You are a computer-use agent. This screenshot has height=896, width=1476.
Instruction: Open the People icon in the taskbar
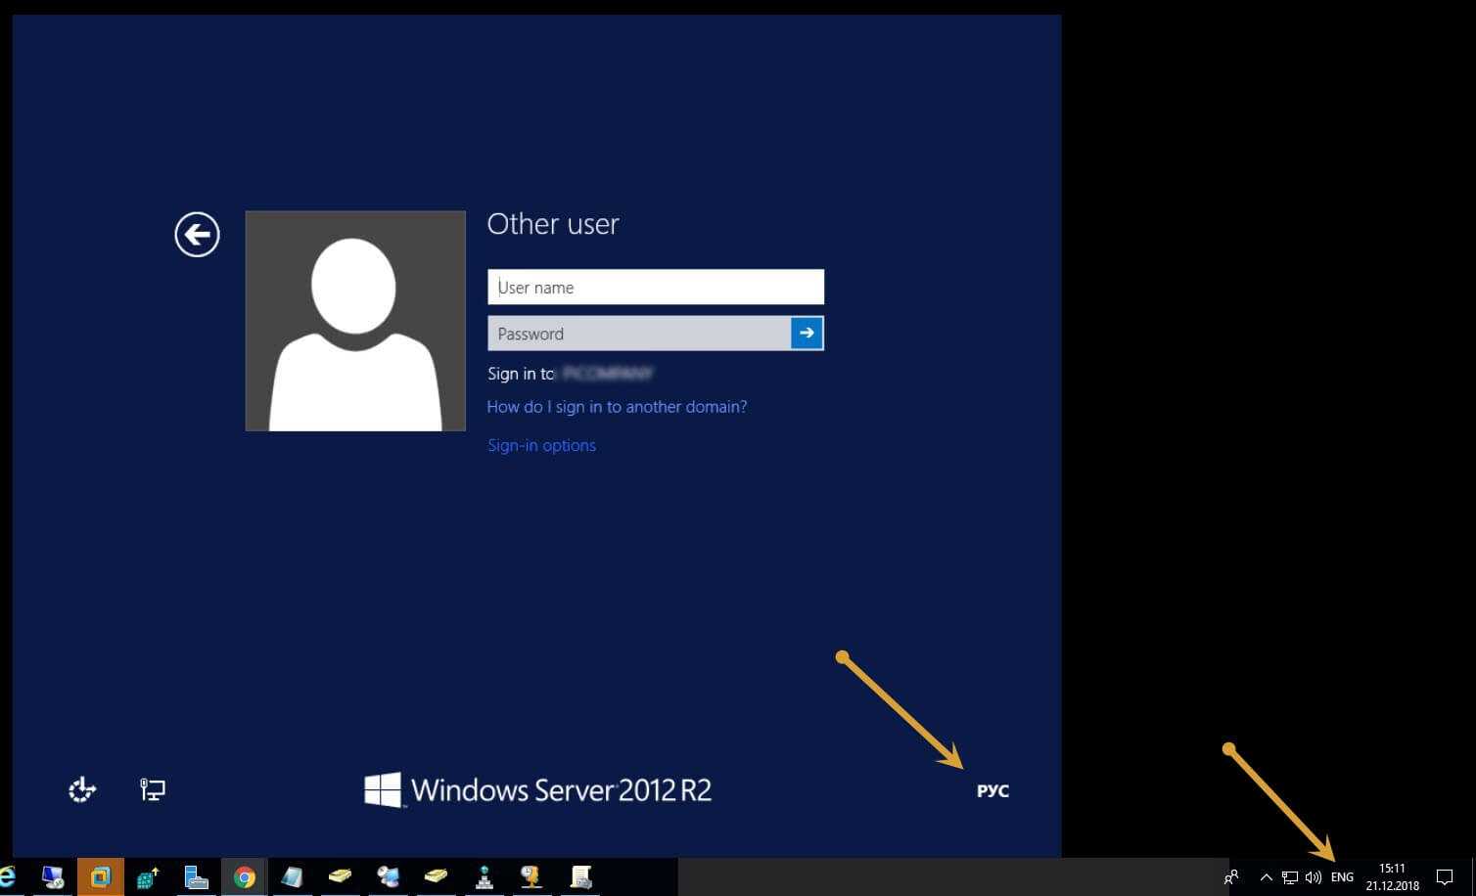(1231, 877)
